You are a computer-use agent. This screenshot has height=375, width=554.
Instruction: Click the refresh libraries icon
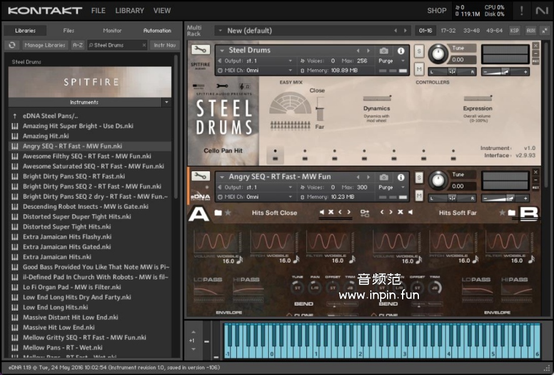[11, 45]
